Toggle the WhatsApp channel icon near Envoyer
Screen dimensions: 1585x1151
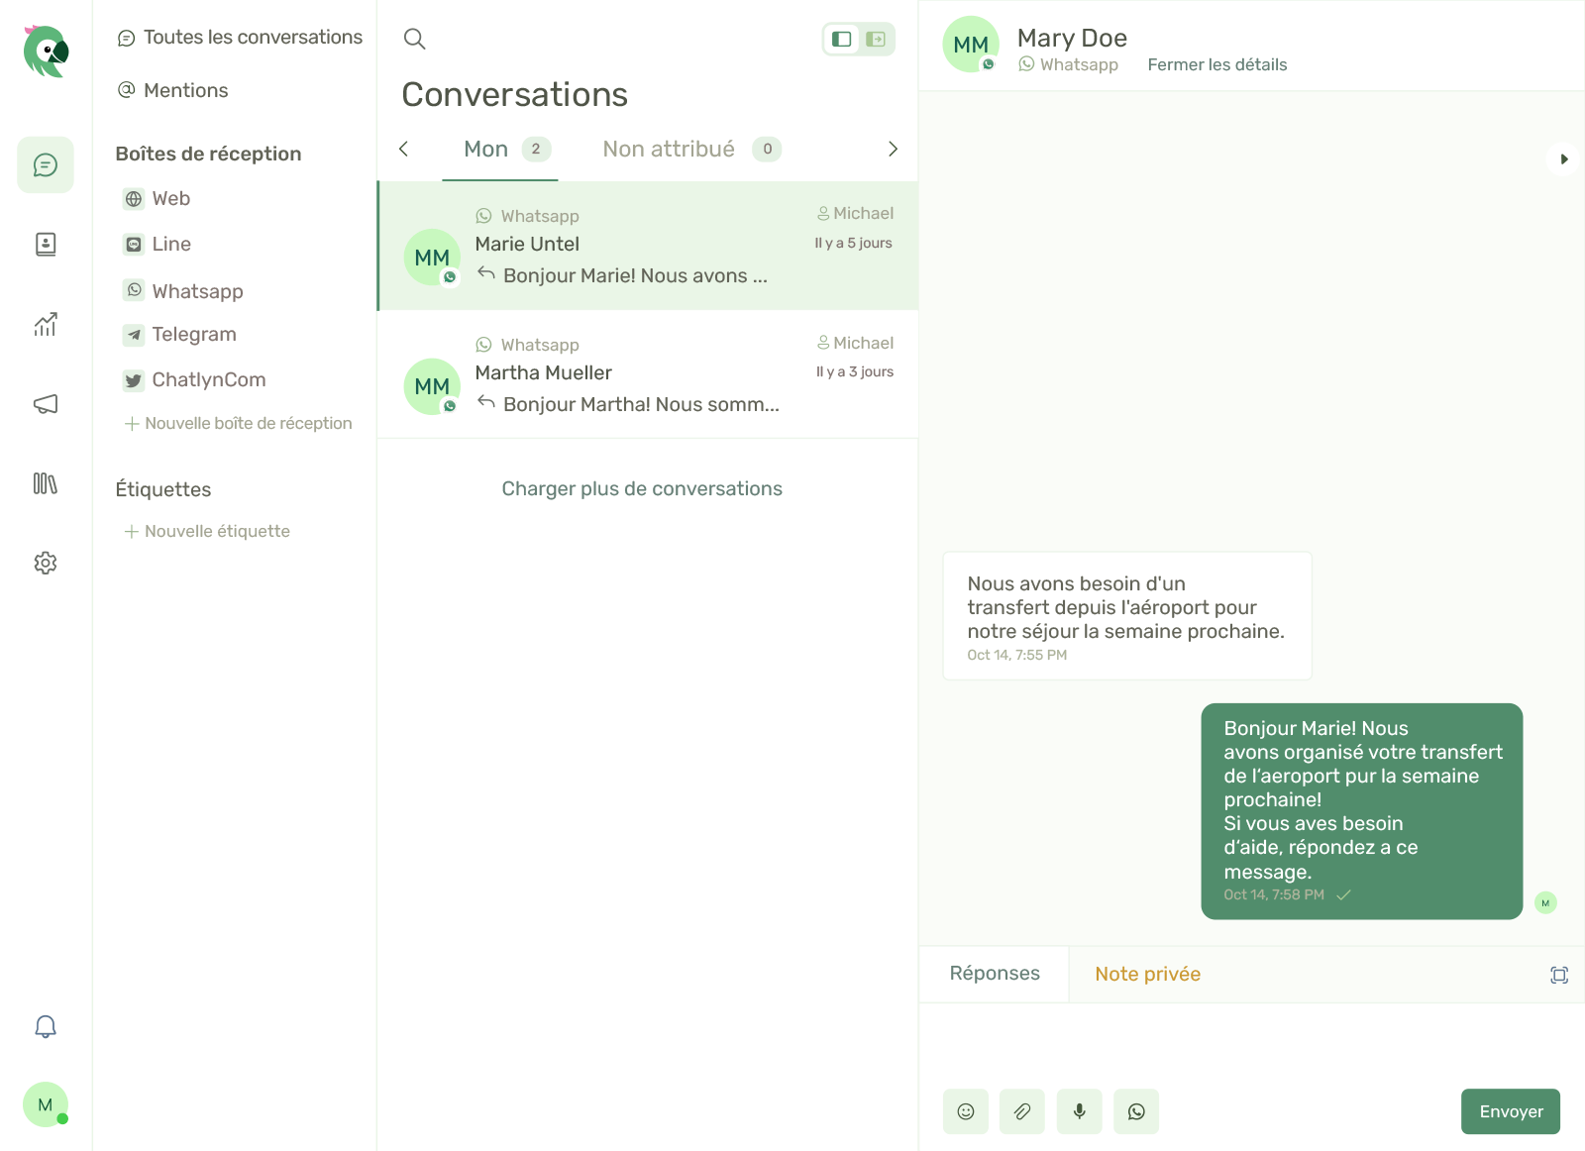[1136, 1111]
